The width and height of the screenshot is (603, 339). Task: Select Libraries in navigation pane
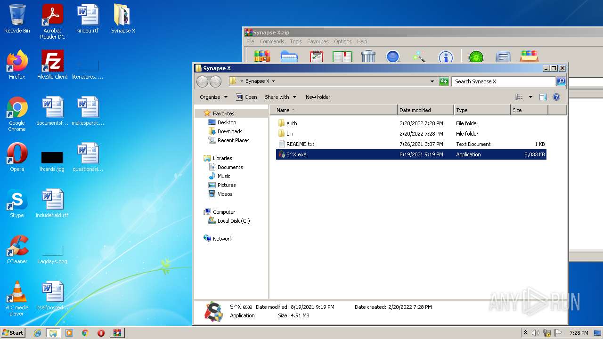coord(222,158)
